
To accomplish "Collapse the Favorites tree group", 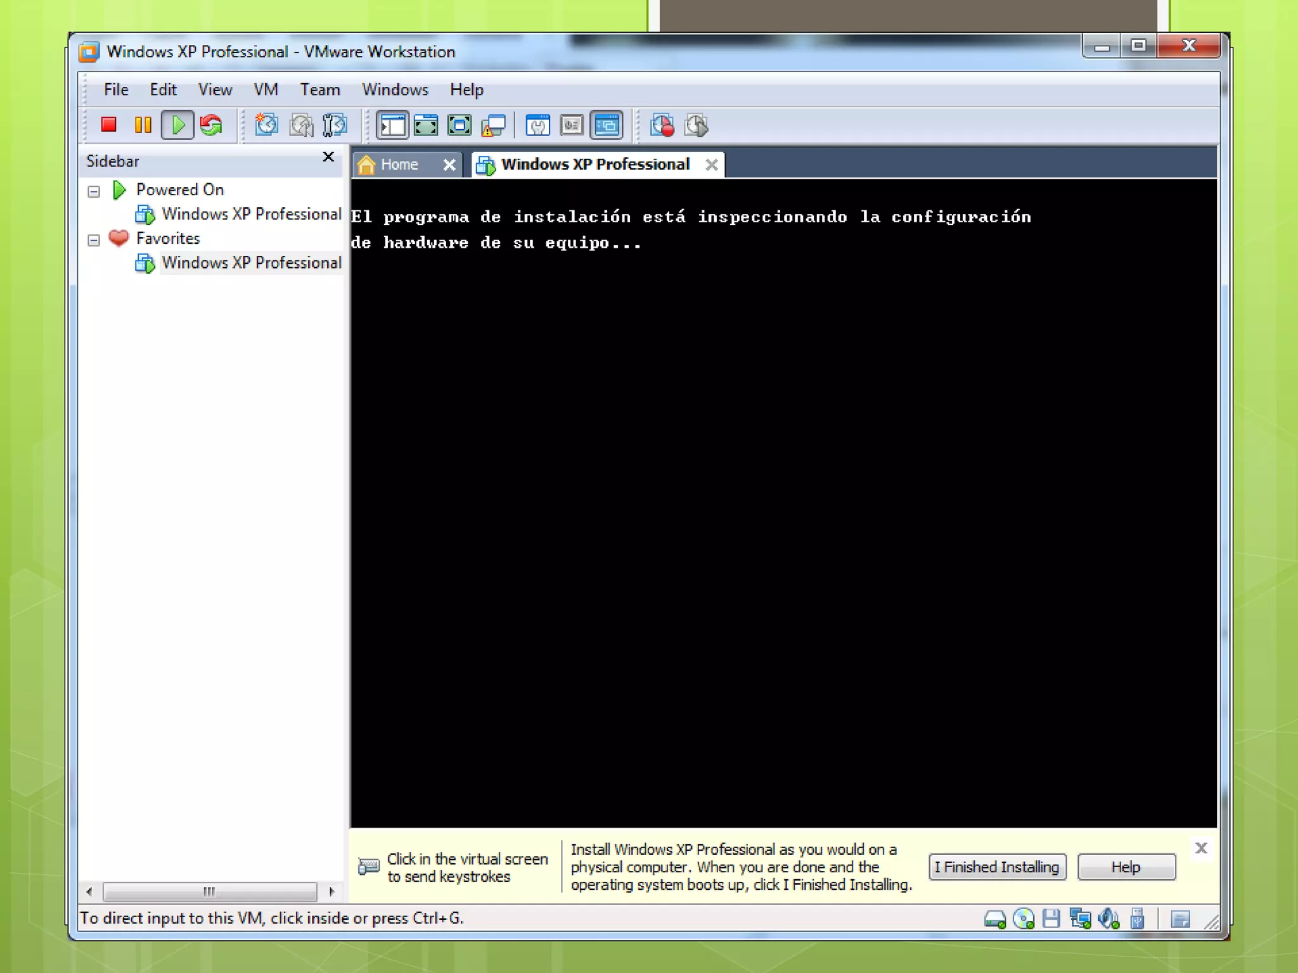I will [94, 240].
